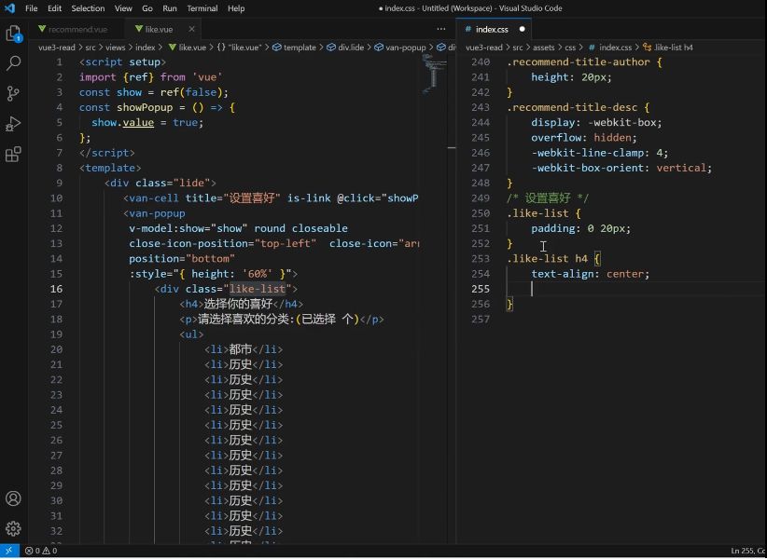Click 'position="bottom"' on line 14
Viewport: 767px width, 559px height.
point(182,259)
